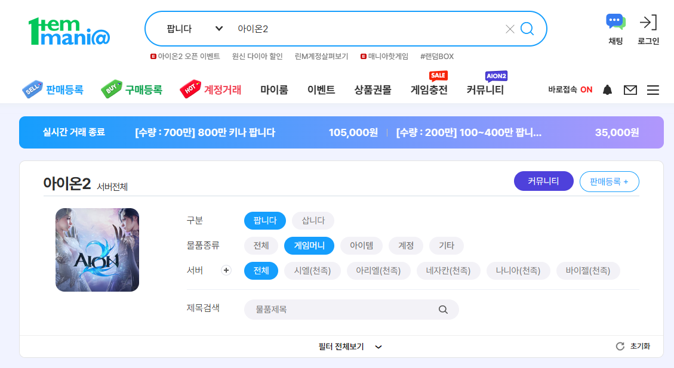Image resolution: width=674 pixels, height=368 pixels.
Task: Click the SALE badge above 게임충전
Action: [438, 76]
